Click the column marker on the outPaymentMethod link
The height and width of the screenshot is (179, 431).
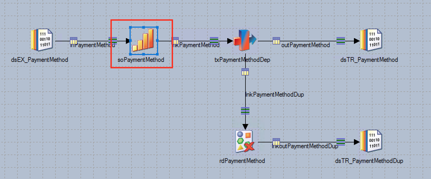pos(276,41)
